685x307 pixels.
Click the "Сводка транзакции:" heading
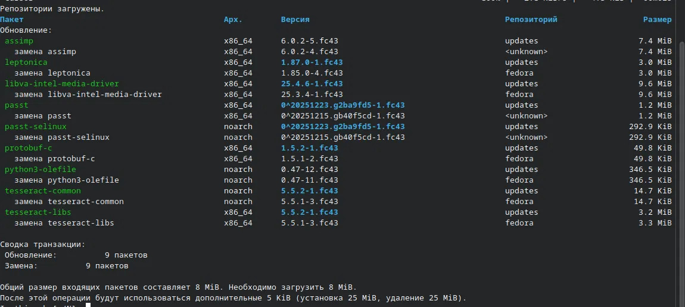[43, 245]
